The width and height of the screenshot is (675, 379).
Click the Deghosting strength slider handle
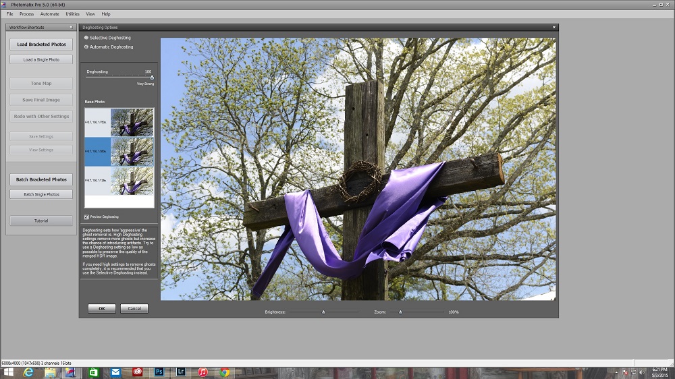tap(152, 78)
